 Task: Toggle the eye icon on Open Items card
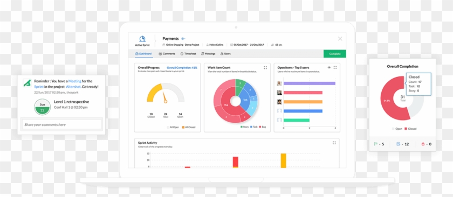[x=329, y=67]
